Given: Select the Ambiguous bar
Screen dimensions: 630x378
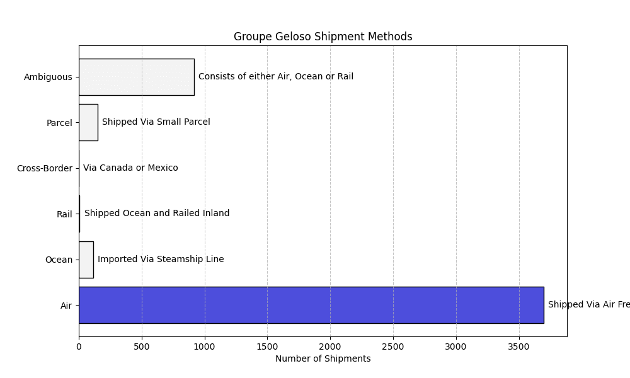Looking at the screenshot, I should point(137,77).
